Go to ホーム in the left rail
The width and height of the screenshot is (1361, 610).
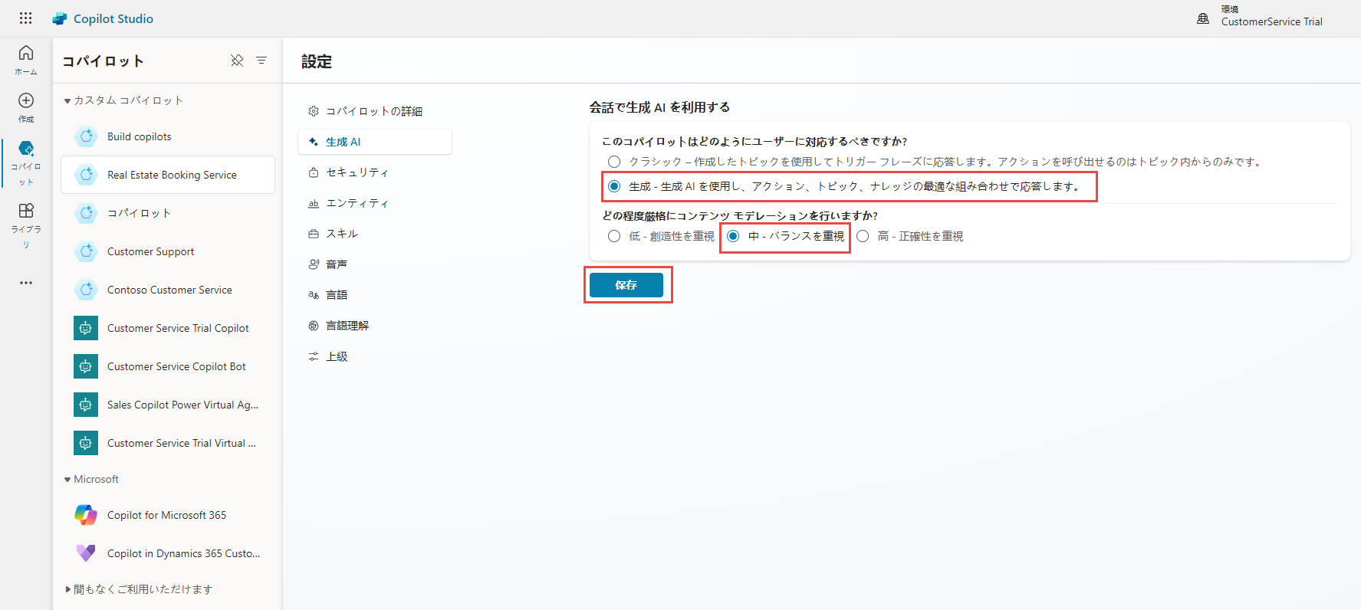[26, 60]
